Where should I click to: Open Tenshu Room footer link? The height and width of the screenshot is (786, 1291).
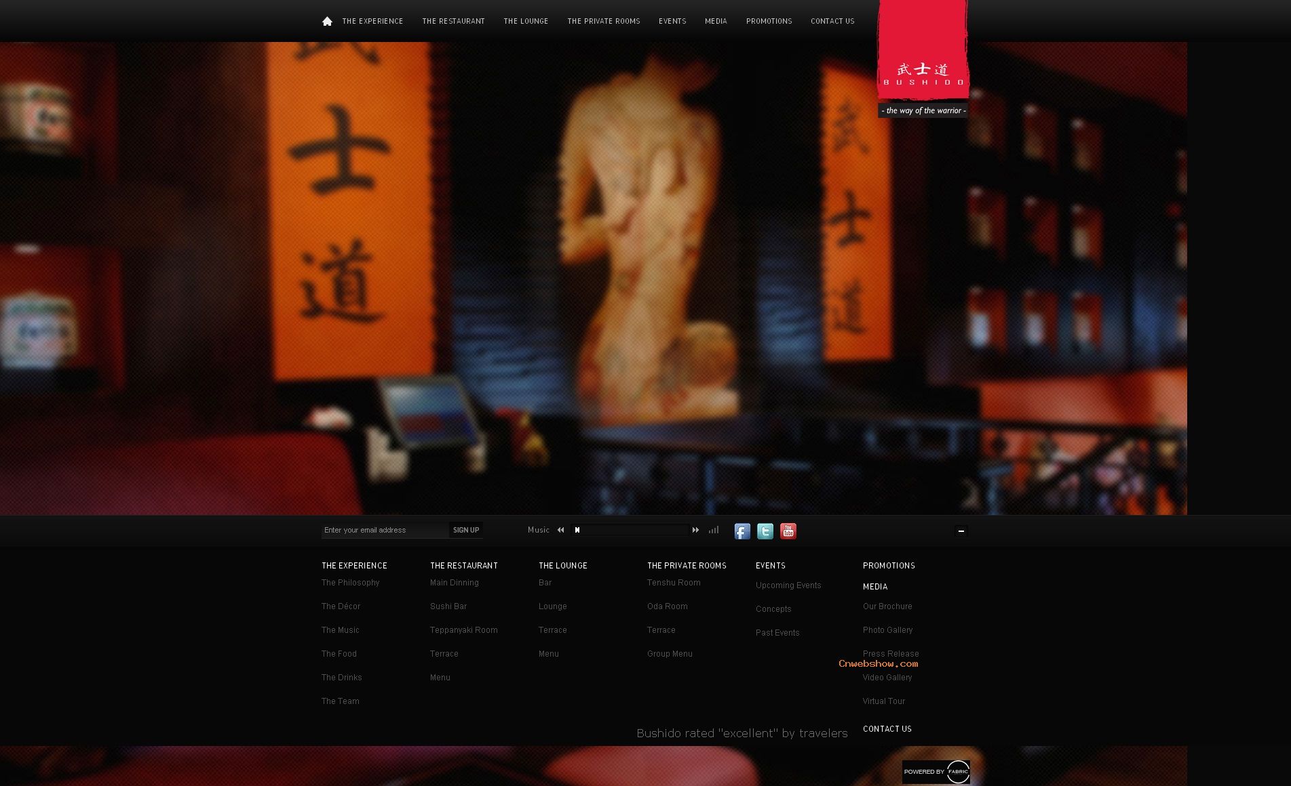674,583
